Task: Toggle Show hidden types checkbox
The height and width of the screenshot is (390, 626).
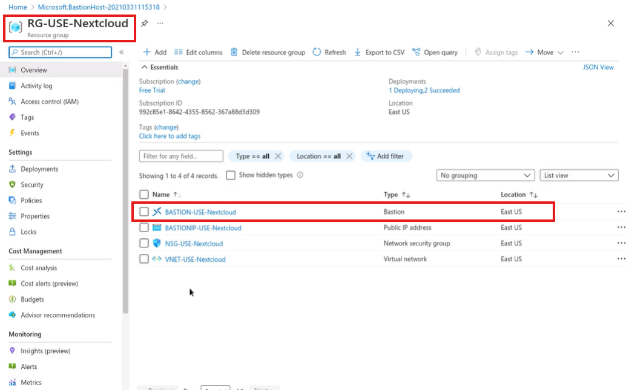Action: [x=231, y=175]
